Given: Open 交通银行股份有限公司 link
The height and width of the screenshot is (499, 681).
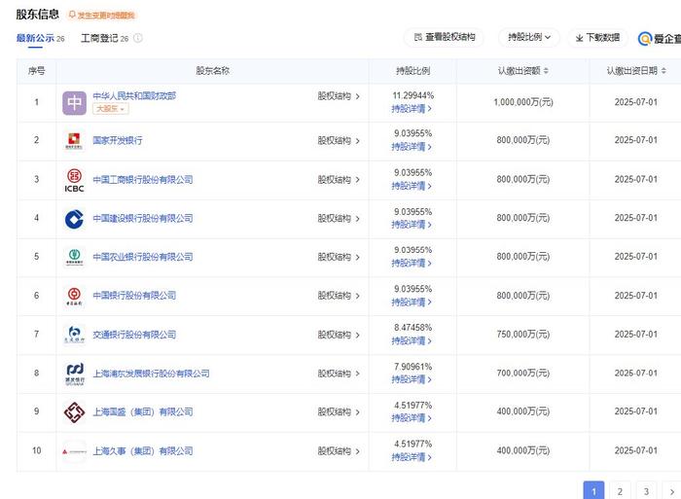Looking at the screenshot, I should 134,335.
